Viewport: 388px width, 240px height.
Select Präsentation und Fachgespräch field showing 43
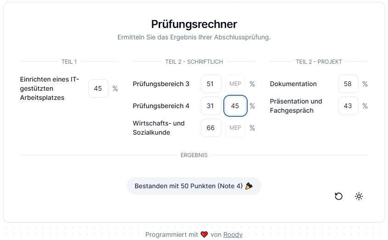click(x=348, y=106)
